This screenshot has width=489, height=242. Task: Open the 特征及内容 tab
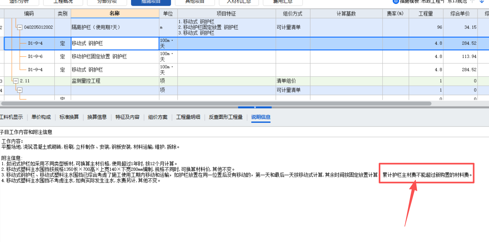tap(128, 117)
